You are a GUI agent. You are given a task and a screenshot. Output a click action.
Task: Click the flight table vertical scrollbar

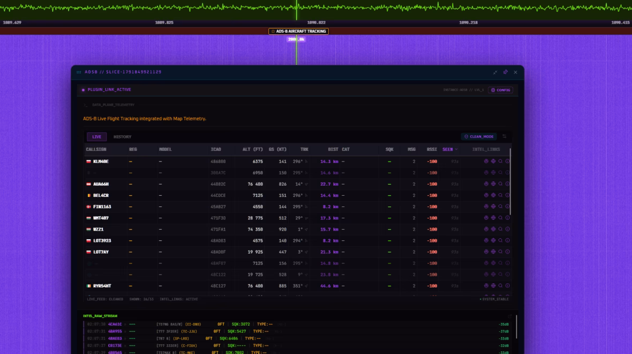(x=510, y=182)
